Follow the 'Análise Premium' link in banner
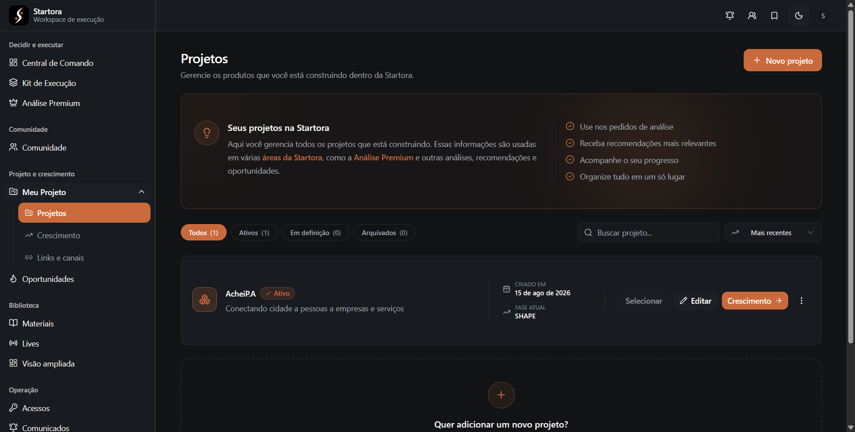855x432 pixels. pos(383,158)
